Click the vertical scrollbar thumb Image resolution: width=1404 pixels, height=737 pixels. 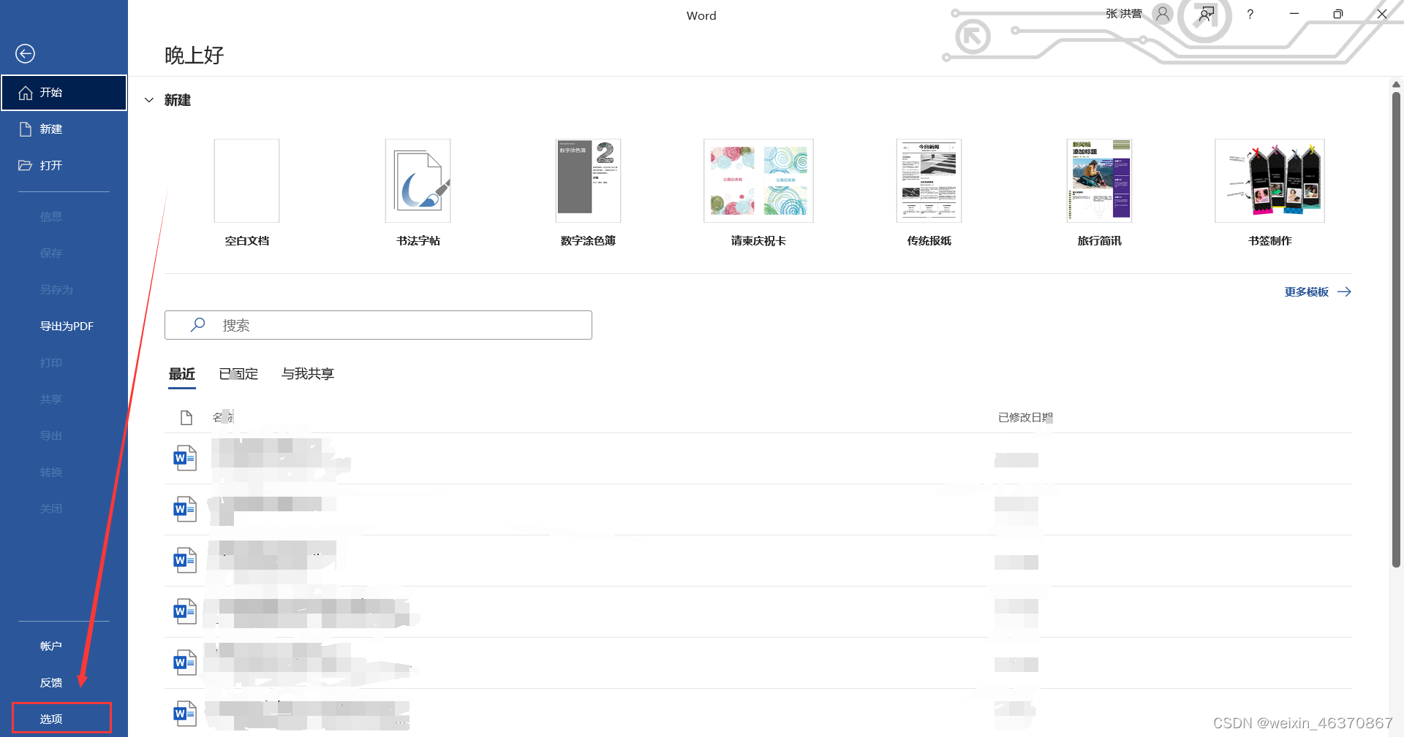coord(1396,329)
